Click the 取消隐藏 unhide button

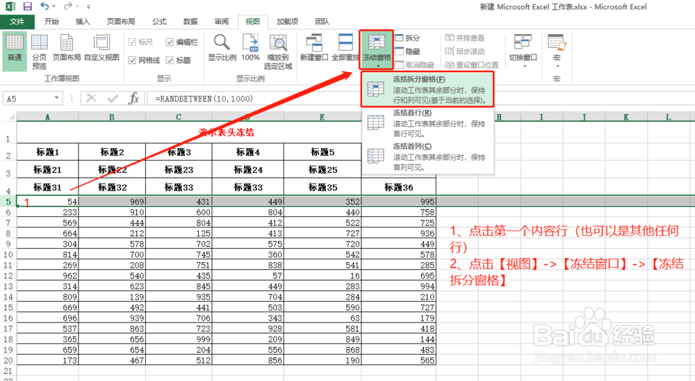(x=414, y=65)
